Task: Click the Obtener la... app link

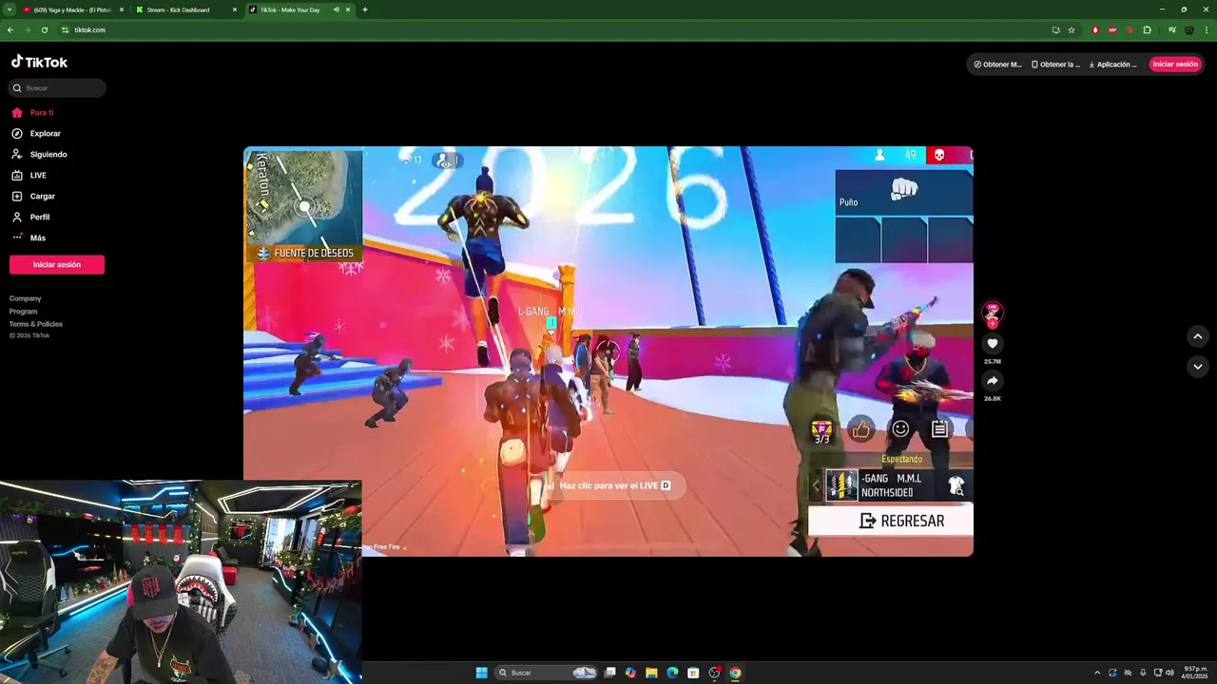Action: pos(1055,65)
